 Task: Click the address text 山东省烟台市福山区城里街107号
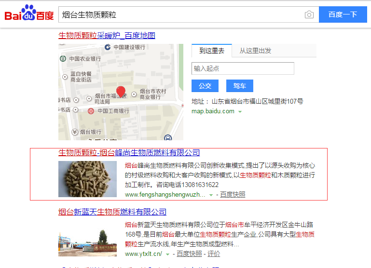click(258, 102)
